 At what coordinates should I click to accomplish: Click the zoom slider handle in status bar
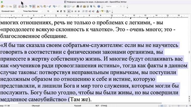(178, 106)
